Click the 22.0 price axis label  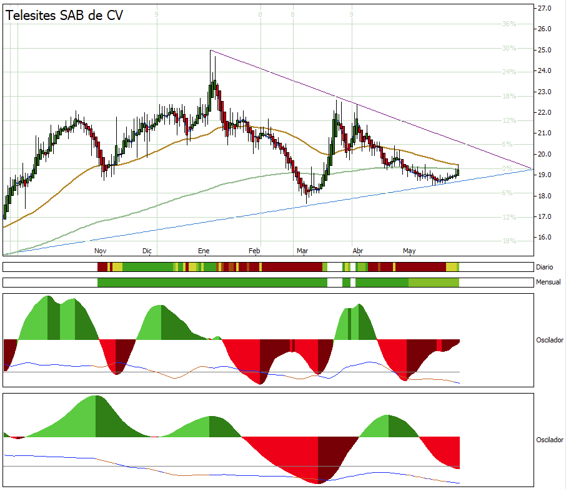[x=544, y=112]
